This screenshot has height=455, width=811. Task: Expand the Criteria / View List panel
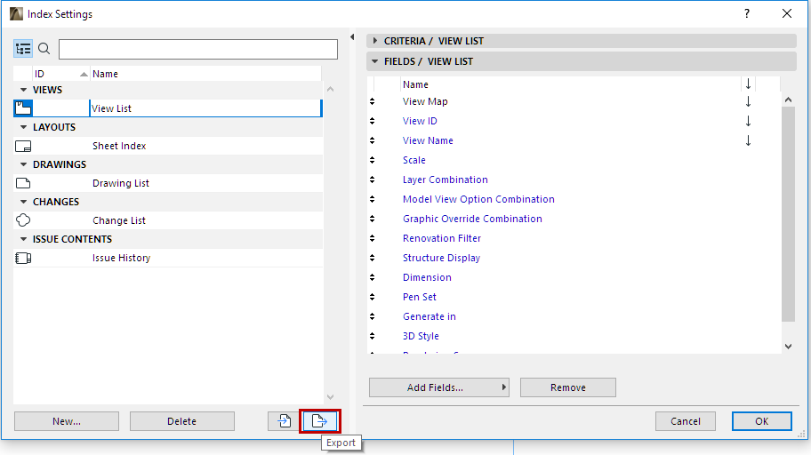375,41
